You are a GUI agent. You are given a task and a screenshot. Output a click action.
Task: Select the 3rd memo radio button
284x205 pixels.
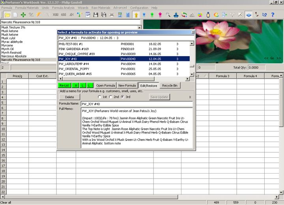tap(123, 97)
